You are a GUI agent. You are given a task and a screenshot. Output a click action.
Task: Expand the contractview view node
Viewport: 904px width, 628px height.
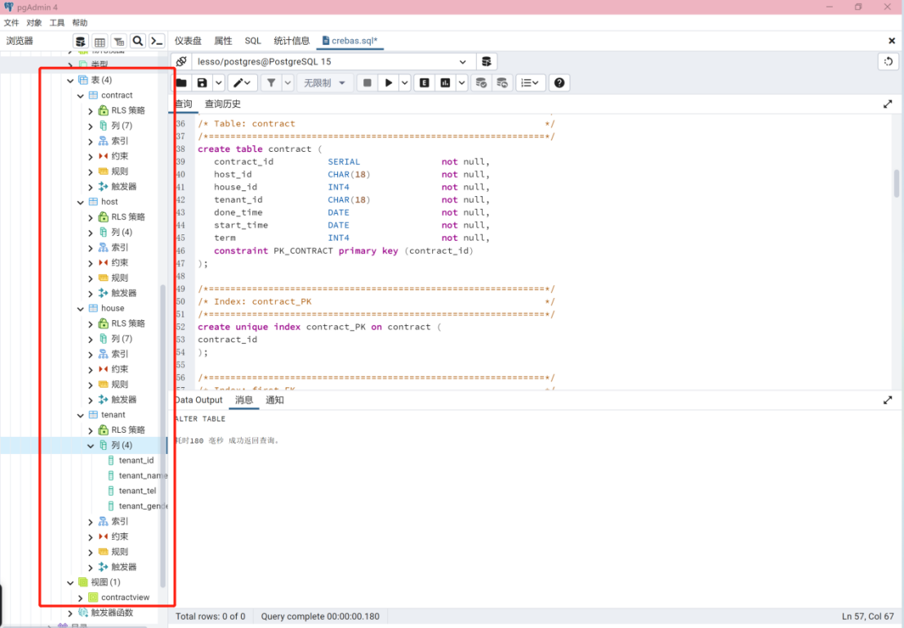[x=80, y=598]
